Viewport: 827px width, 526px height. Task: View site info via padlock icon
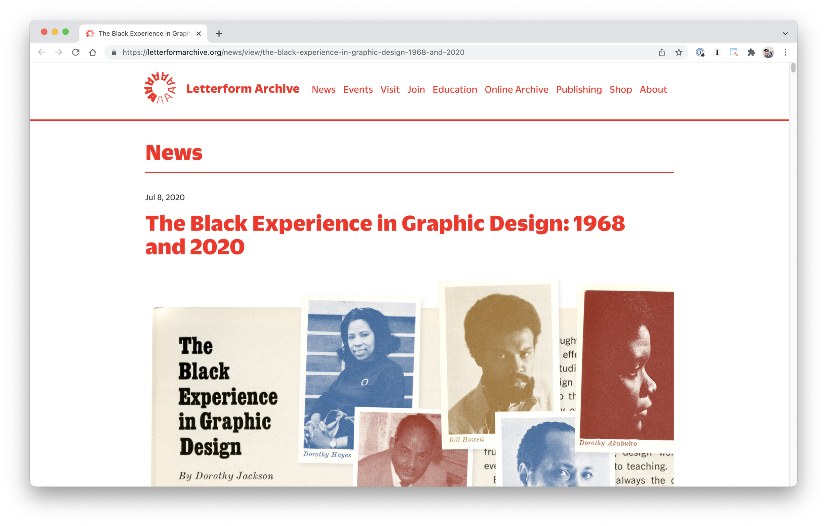pyautogui.click(x=114, y=52)
